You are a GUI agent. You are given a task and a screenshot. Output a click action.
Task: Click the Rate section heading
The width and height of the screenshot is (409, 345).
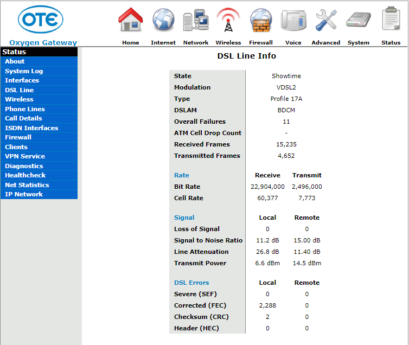(182, 175)
